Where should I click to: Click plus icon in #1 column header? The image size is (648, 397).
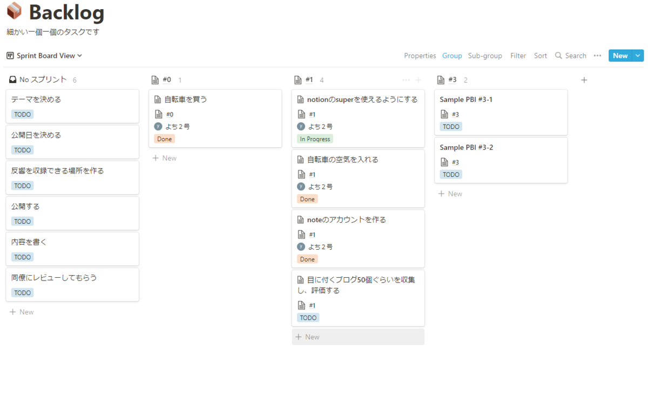pyautogui.click(x=418, y=80)
